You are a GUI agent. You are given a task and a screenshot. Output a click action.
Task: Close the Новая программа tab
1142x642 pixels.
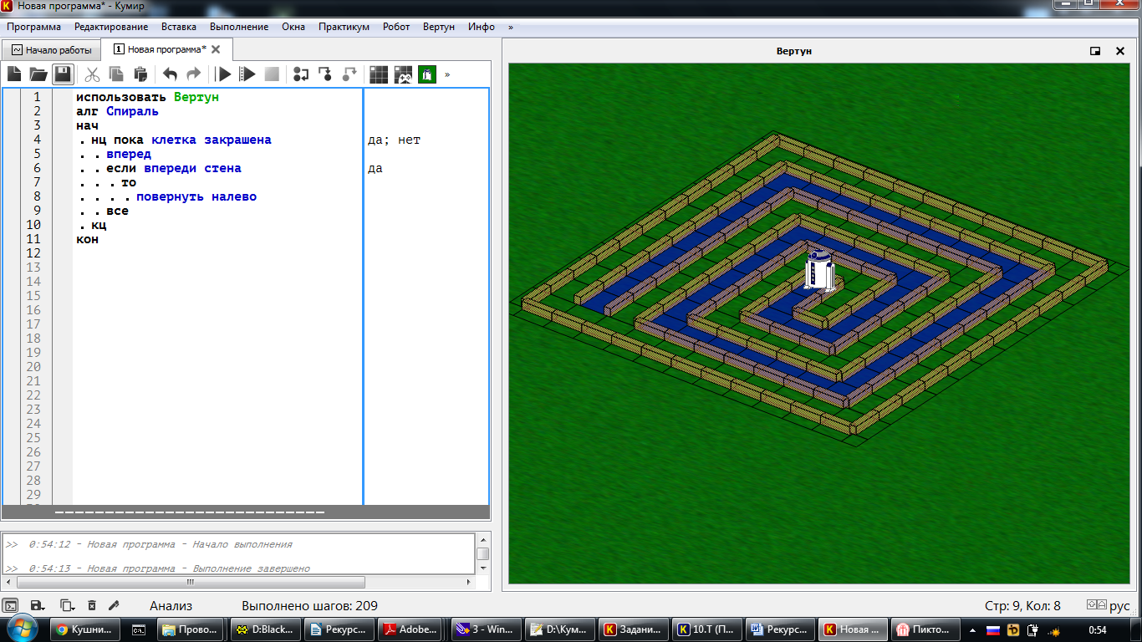click(x=216, y=49)
